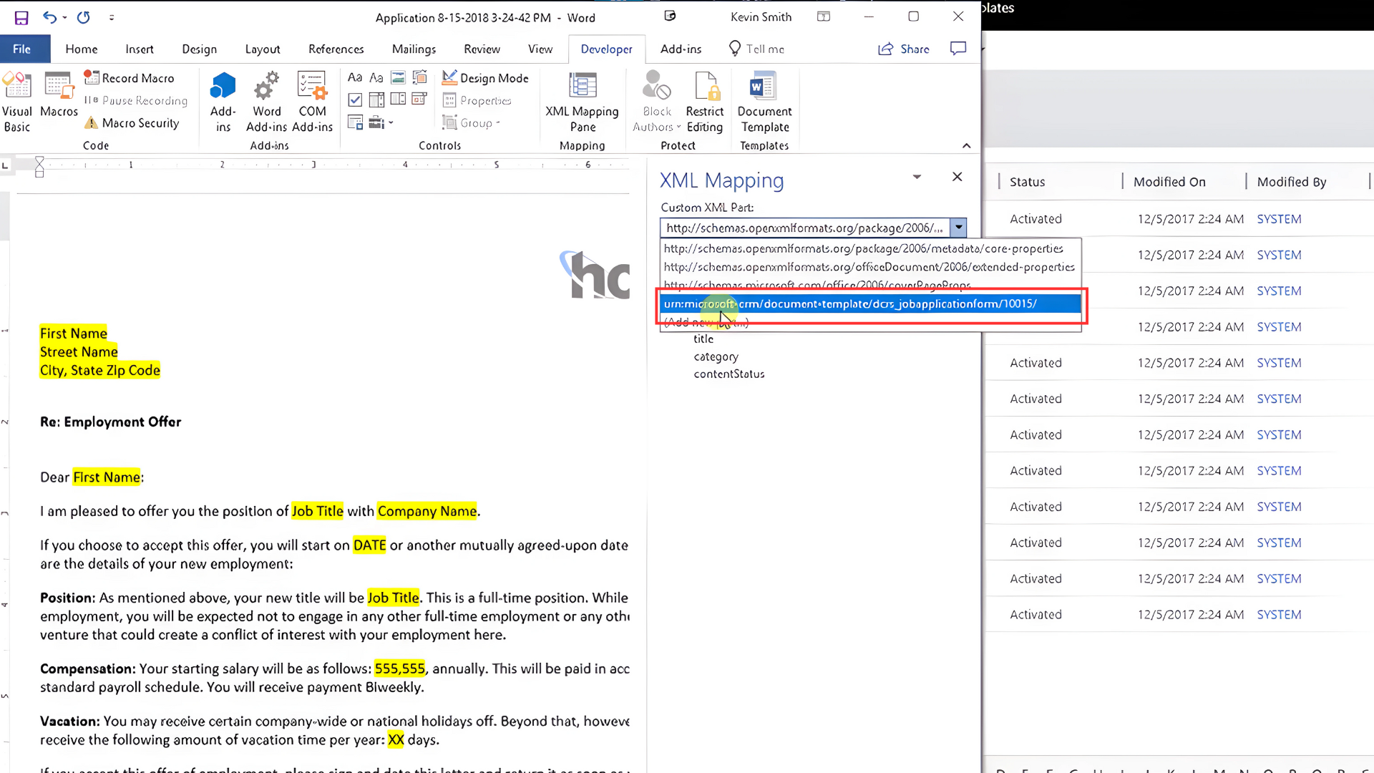
Task: Close the XML Mapping pane
Action: pos(957,177)
